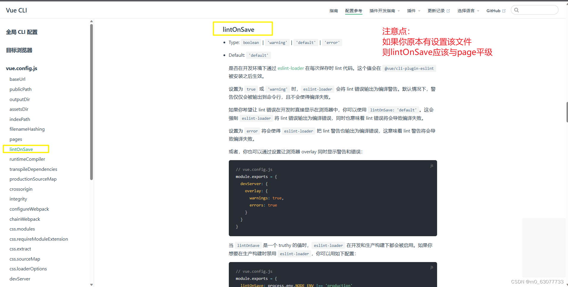Go to crossorigin in the sidebar

pos(21,189)
